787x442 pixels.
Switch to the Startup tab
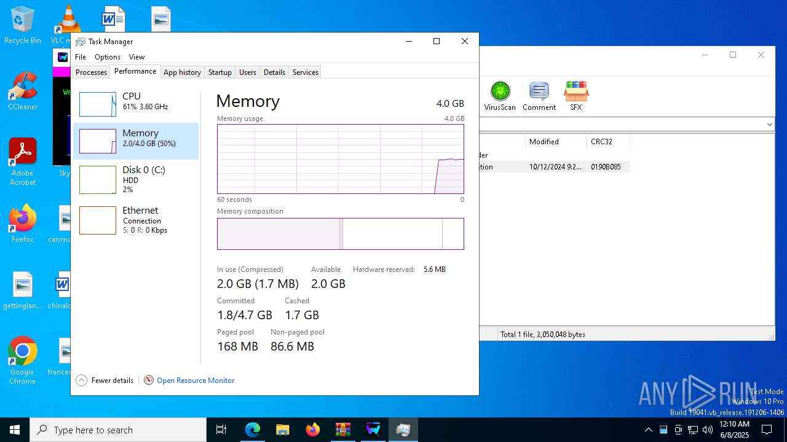[219, 72]
